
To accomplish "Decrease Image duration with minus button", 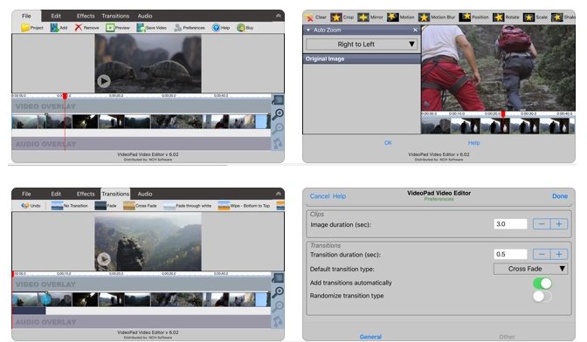I will coord(542,224).
